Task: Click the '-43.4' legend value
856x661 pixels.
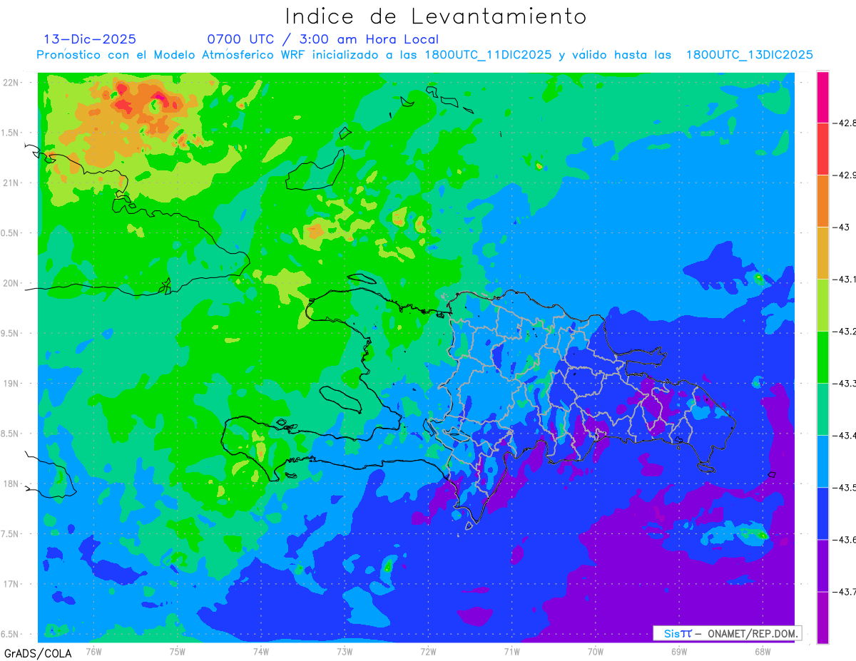Action: click(845, 435)
